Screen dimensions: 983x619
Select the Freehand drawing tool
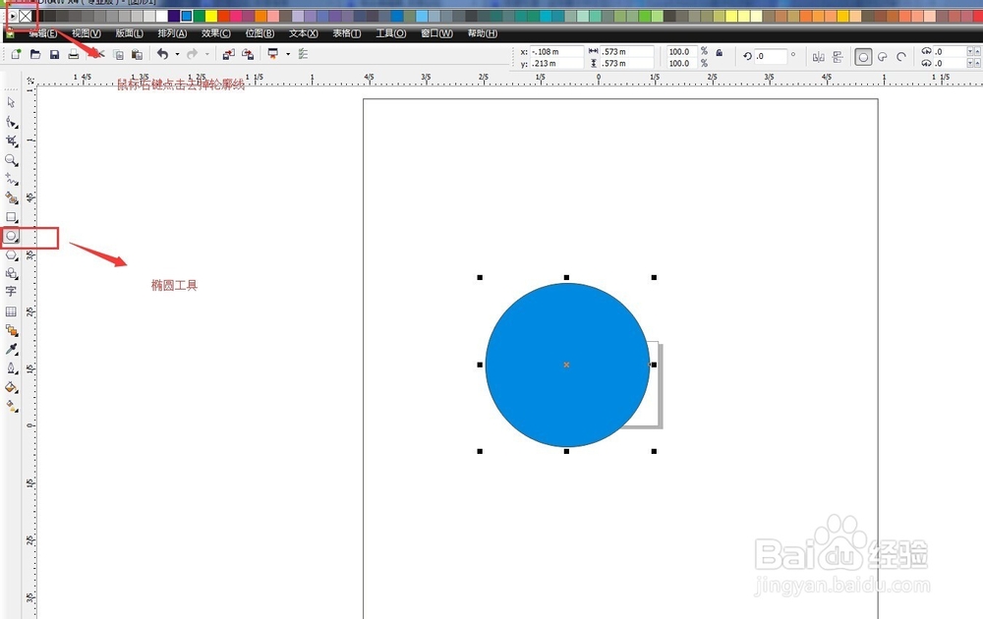click(x=11, y=179)
